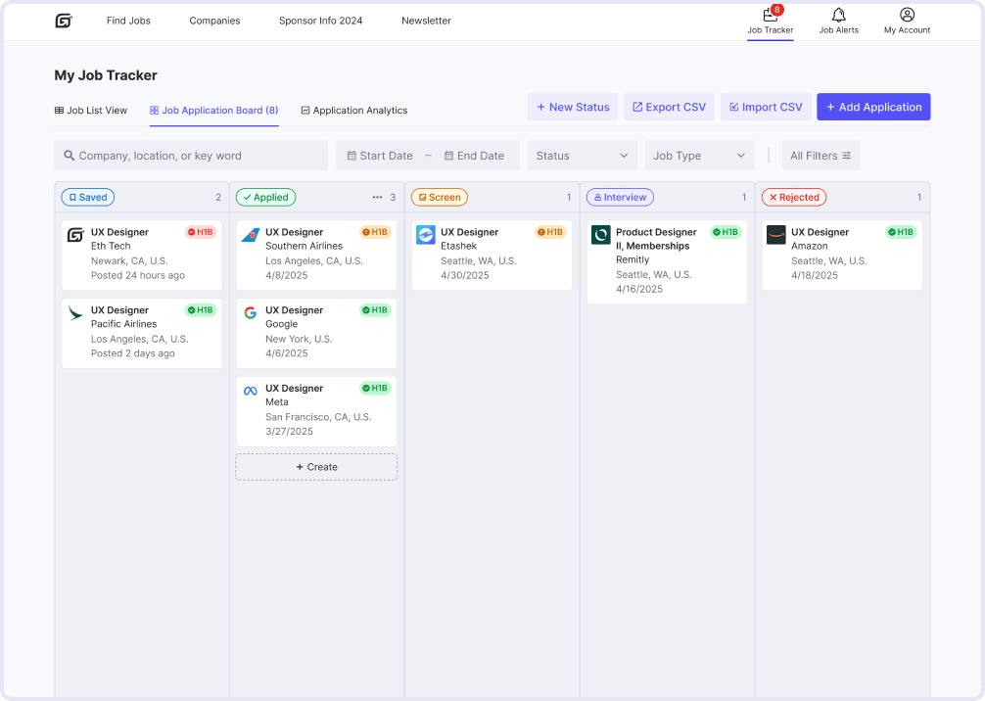
Task: Click 'New York, U.S.' on Google card
Action: (299, 339)
